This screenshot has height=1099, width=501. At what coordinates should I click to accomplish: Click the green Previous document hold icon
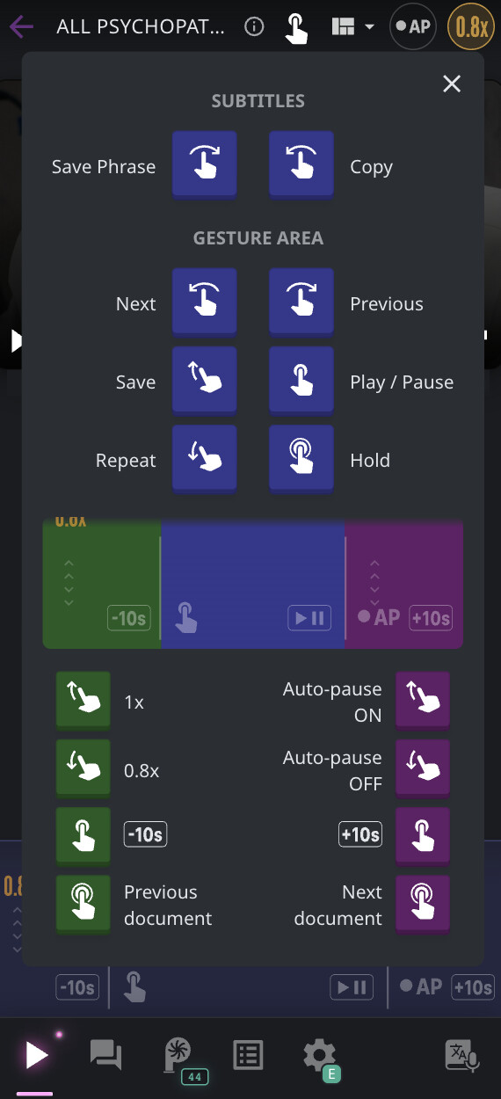click(83, 902)
